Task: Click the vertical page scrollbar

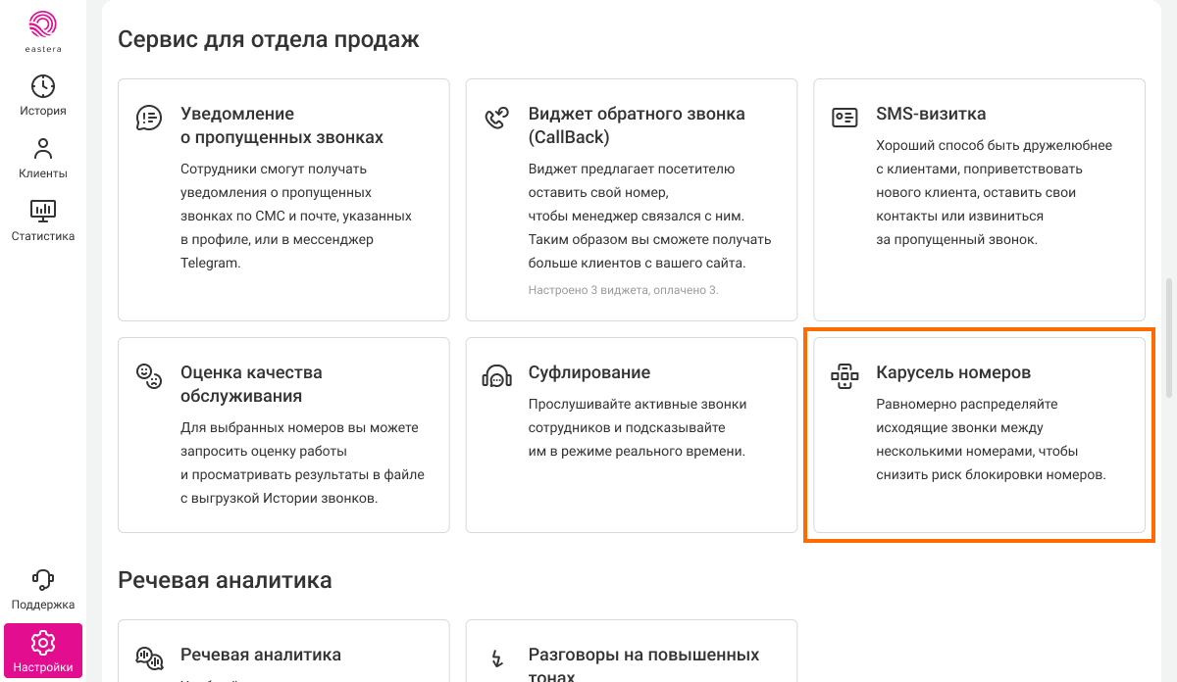Action: [x=1168, y=339]
